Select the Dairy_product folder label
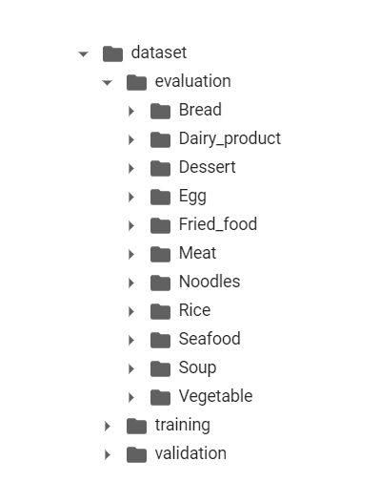380x482 pixels. pos(230,139)
